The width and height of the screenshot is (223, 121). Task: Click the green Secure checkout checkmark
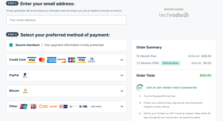11,45
